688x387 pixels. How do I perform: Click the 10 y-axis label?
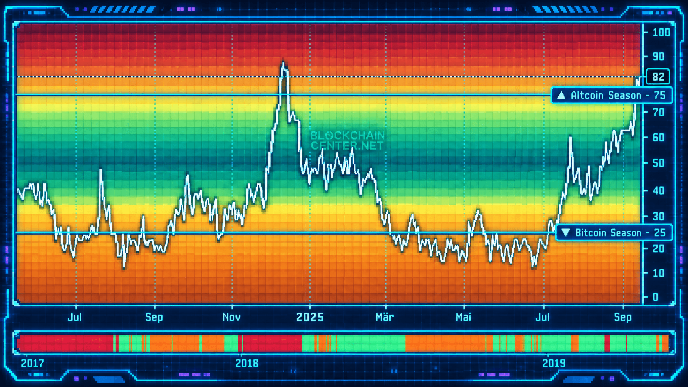pyautogui.click(x=658, y=273)
